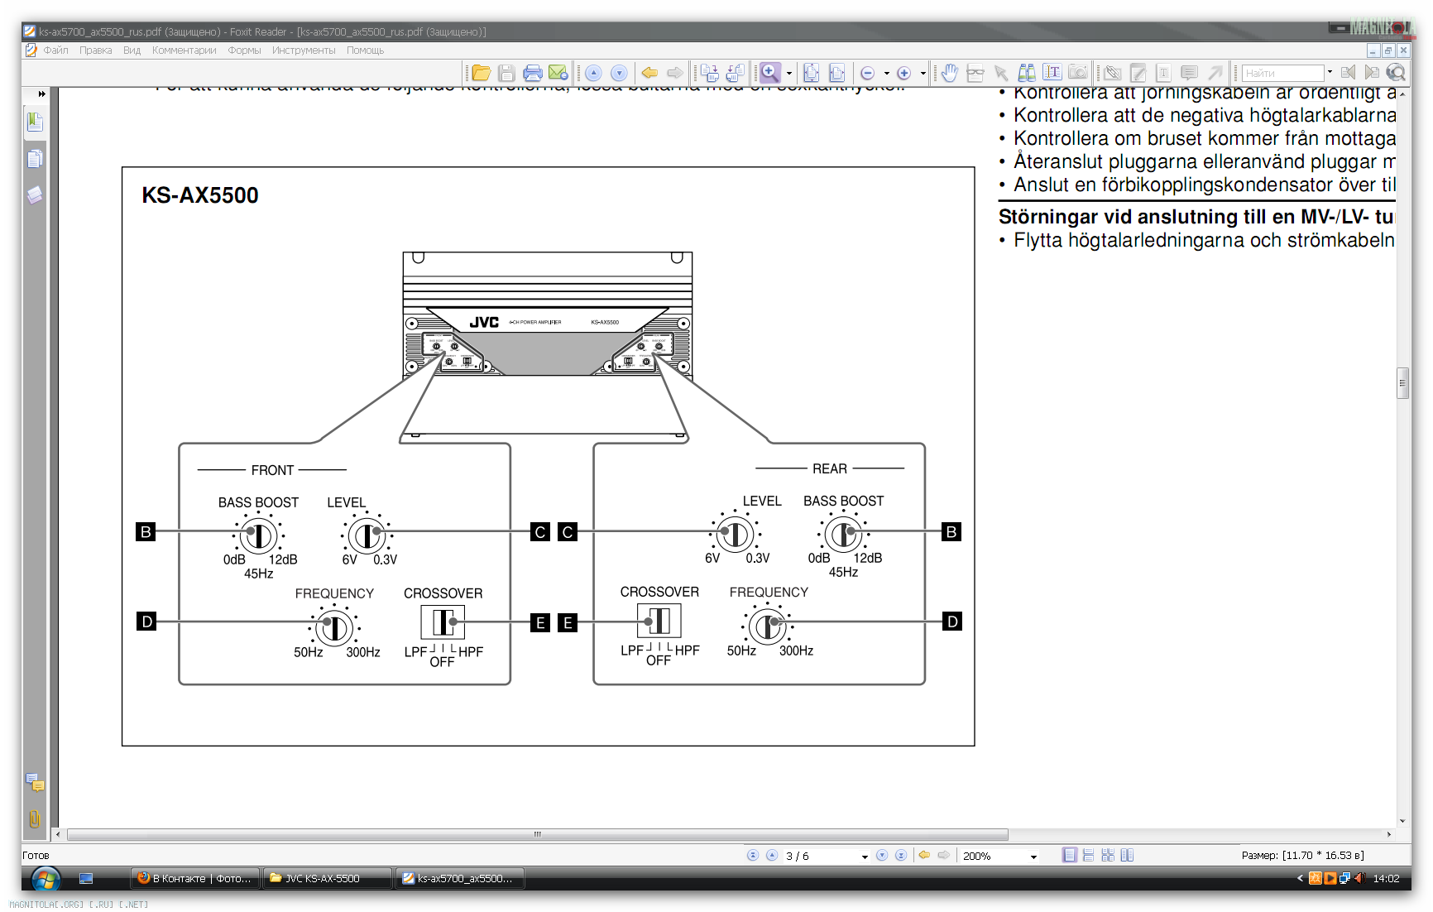Click the Find Next icon beside search box
Image resolution: width=1433 pixels, height=912 pixels.
[1372, 73]
